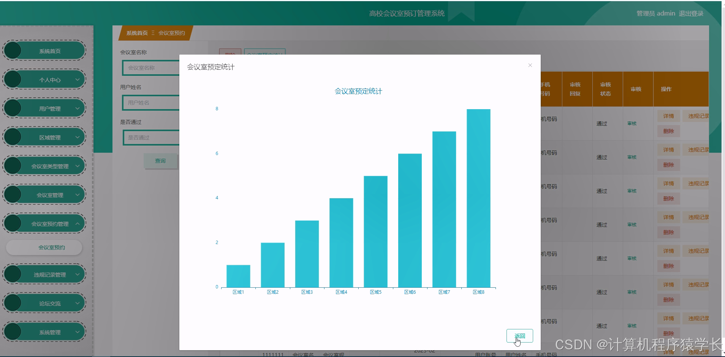Expand 系统管理 sidebar menu
The image size is (725, 357).
tap(44, 332)
